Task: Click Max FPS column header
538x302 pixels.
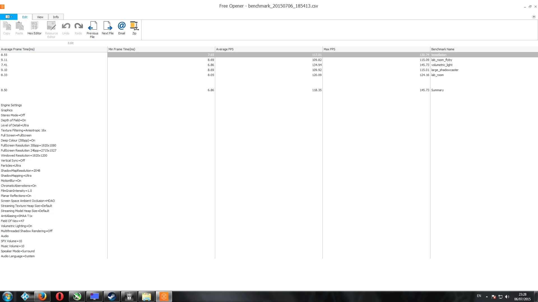Action: pyautogui.click(x=376, y=49)
